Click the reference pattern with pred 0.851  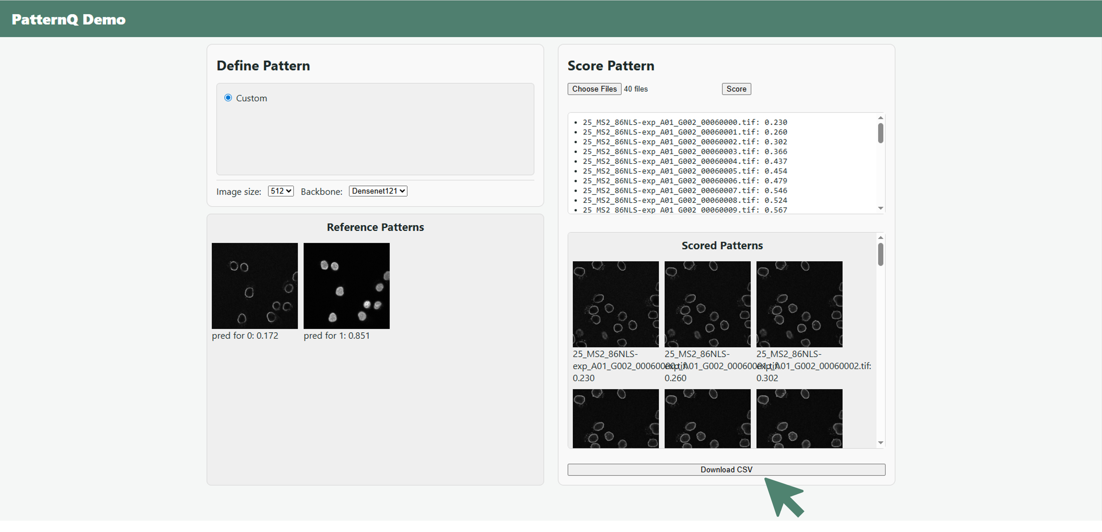pyautogui.click(x=347, y=286)
